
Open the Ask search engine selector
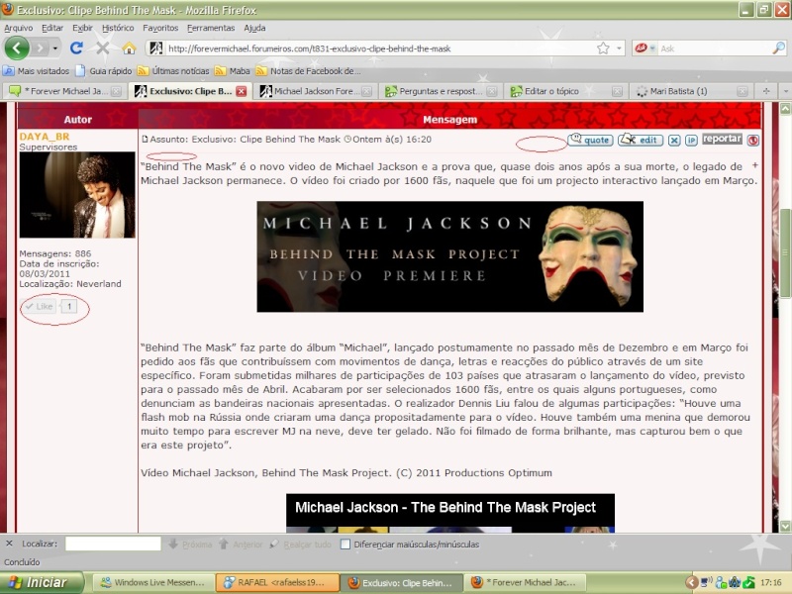tap(645, 49)
